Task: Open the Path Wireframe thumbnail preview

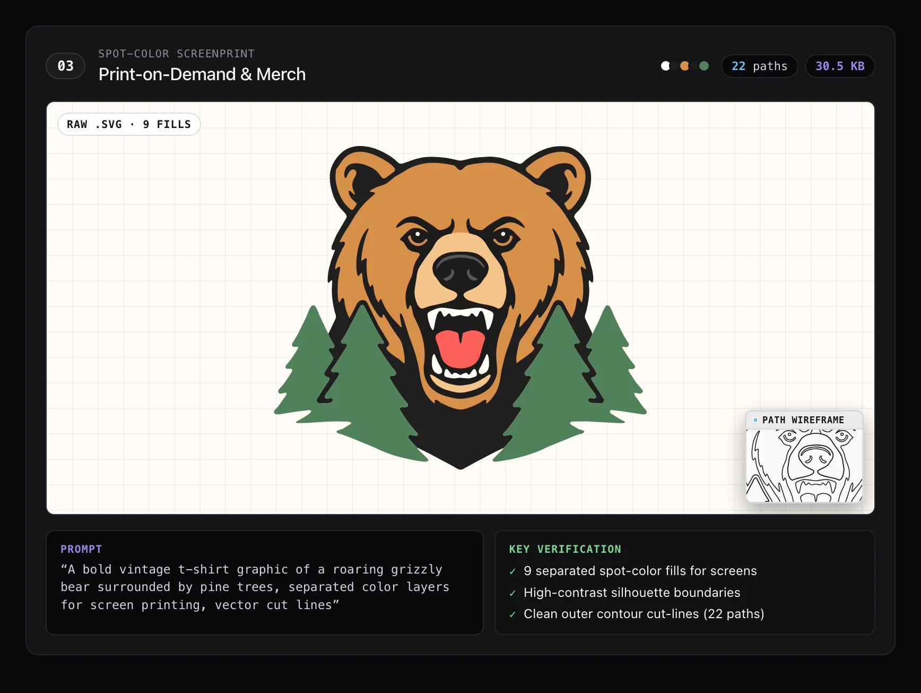Action: [x=804, y=466]
